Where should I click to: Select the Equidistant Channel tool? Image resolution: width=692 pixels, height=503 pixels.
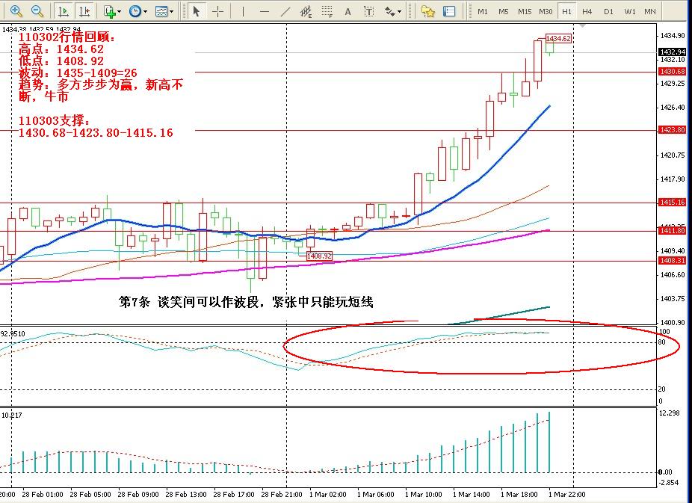[306, 11]
